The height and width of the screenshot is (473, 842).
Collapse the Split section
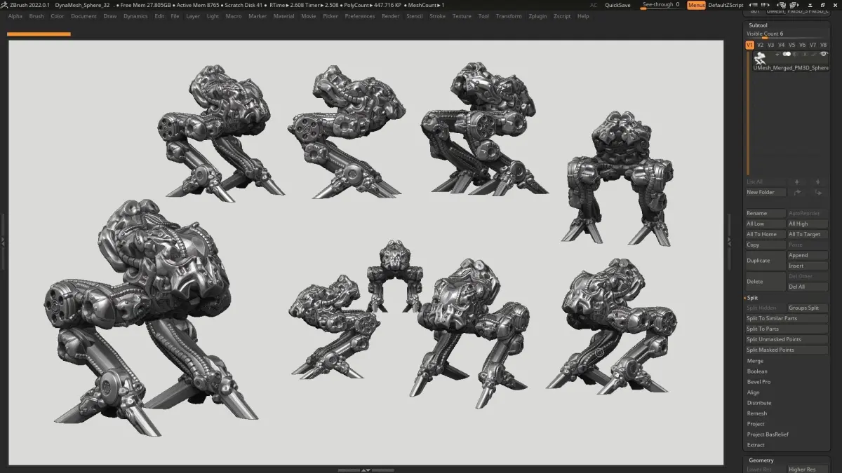[x=751, y=298]
